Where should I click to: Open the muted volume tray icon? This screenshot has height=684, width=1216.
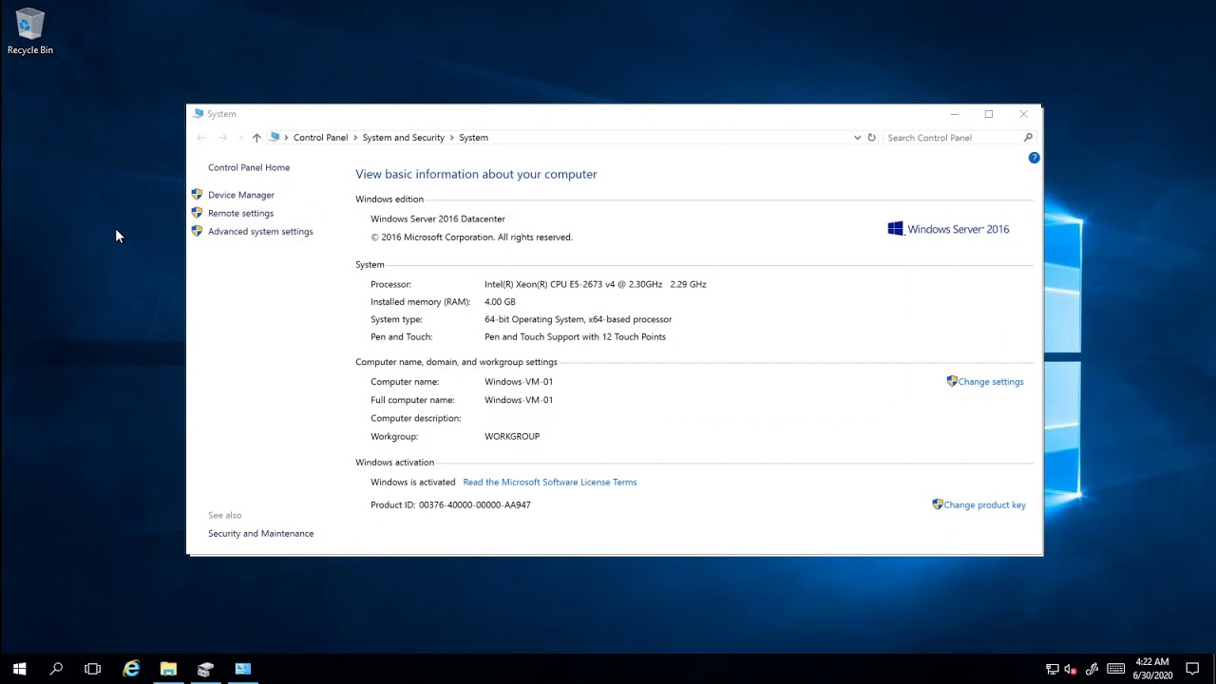coord(1071,669)
